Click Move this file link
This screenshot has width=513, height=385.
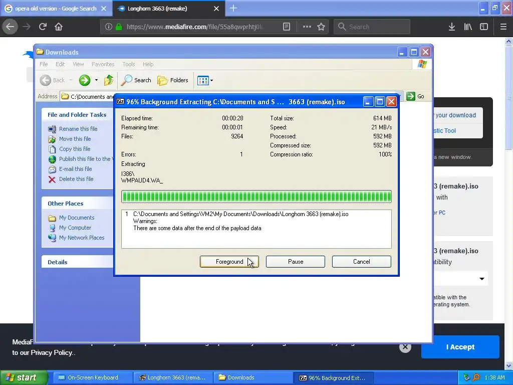click(x=75, y=139)
